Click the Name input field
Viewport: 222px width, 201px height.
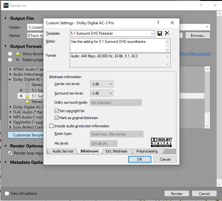pos(35,36)
